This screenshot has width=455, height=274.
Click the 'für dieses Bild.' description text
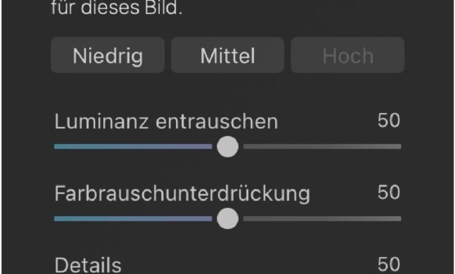pos(117,7)
